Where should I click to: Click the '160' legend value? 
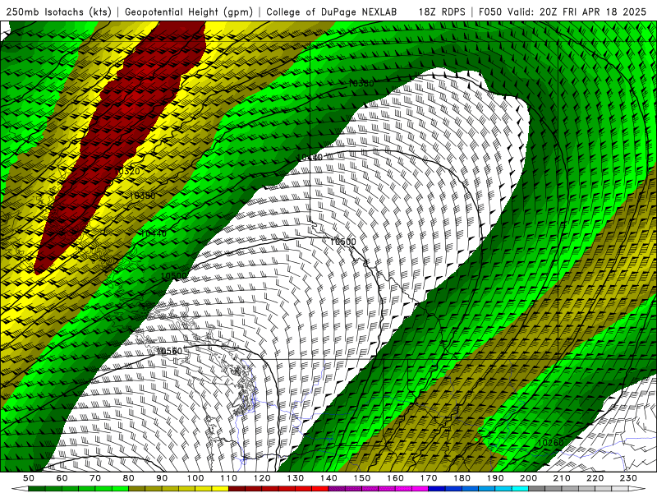[x=395, y=478]
